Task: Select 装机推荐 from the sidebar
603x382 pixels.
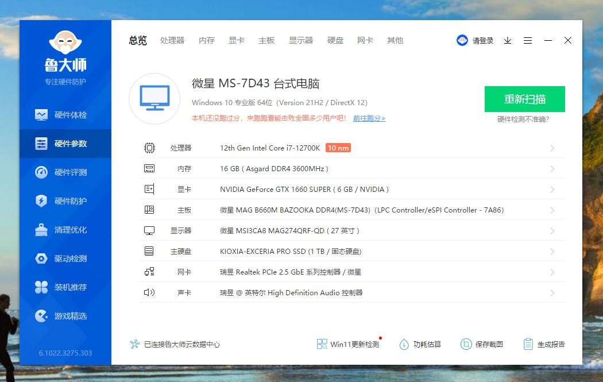Action: (x=65, y=287)
